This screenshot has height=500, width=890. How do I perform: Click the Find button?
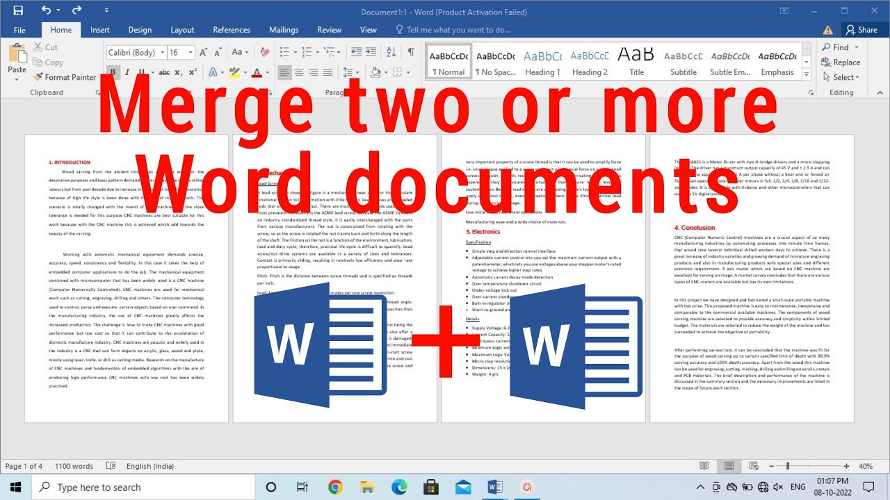pos(835,47)
